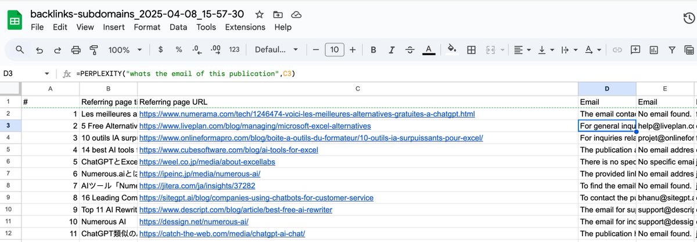Decrease decimal places
The width and height of the screenshot is (697, 242).
(x=197, y=50)
